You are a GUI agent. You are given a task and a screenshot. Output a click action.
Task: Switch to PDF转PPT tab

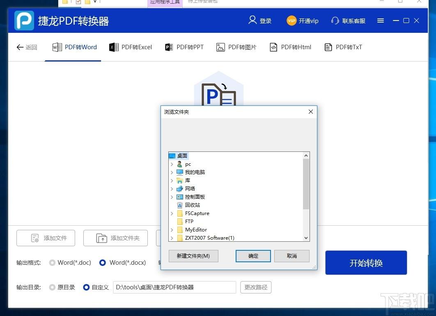click(184, 47)
